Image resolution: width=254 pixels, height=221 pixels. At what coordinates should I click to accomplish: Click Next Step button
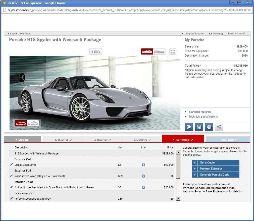tap(228, 139)
